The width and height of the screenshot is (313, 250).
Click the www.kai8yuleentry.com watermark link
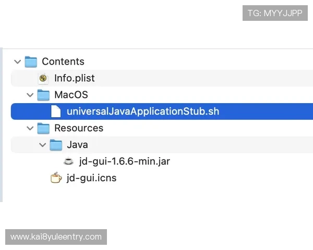click(x=56, y=237)
